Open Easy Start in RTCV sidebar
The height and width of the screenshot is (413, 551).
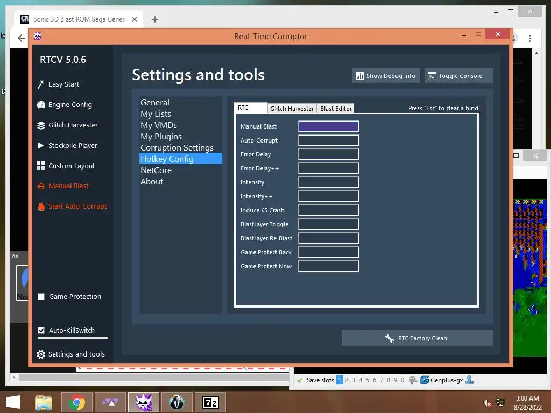tap(58, 84)
